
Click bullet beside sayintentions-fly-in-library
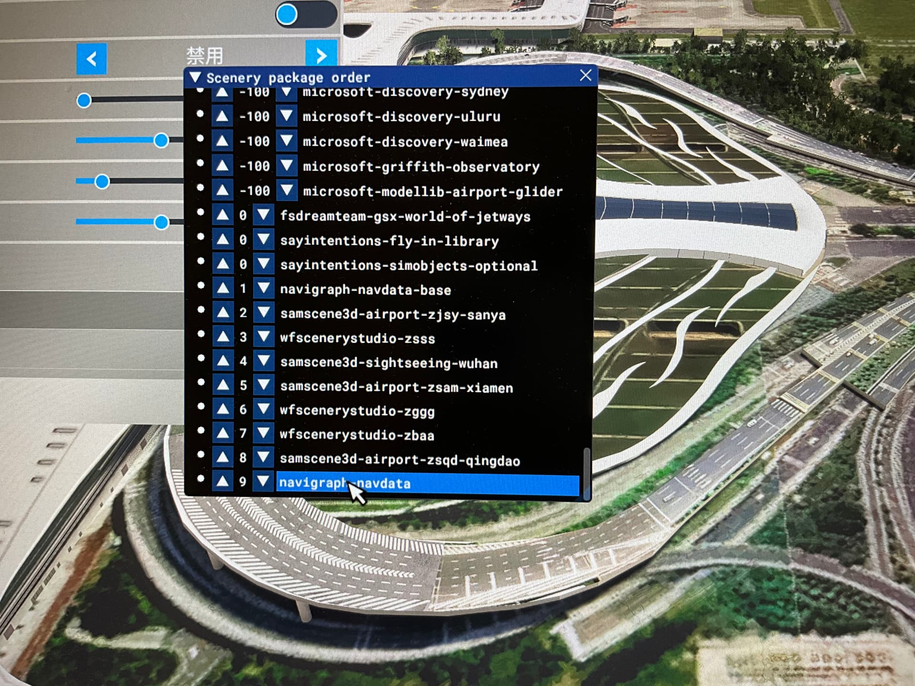click(201, 237)
